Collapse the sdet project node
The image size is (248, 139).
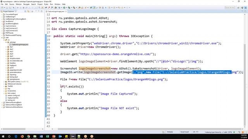point(2,37)
